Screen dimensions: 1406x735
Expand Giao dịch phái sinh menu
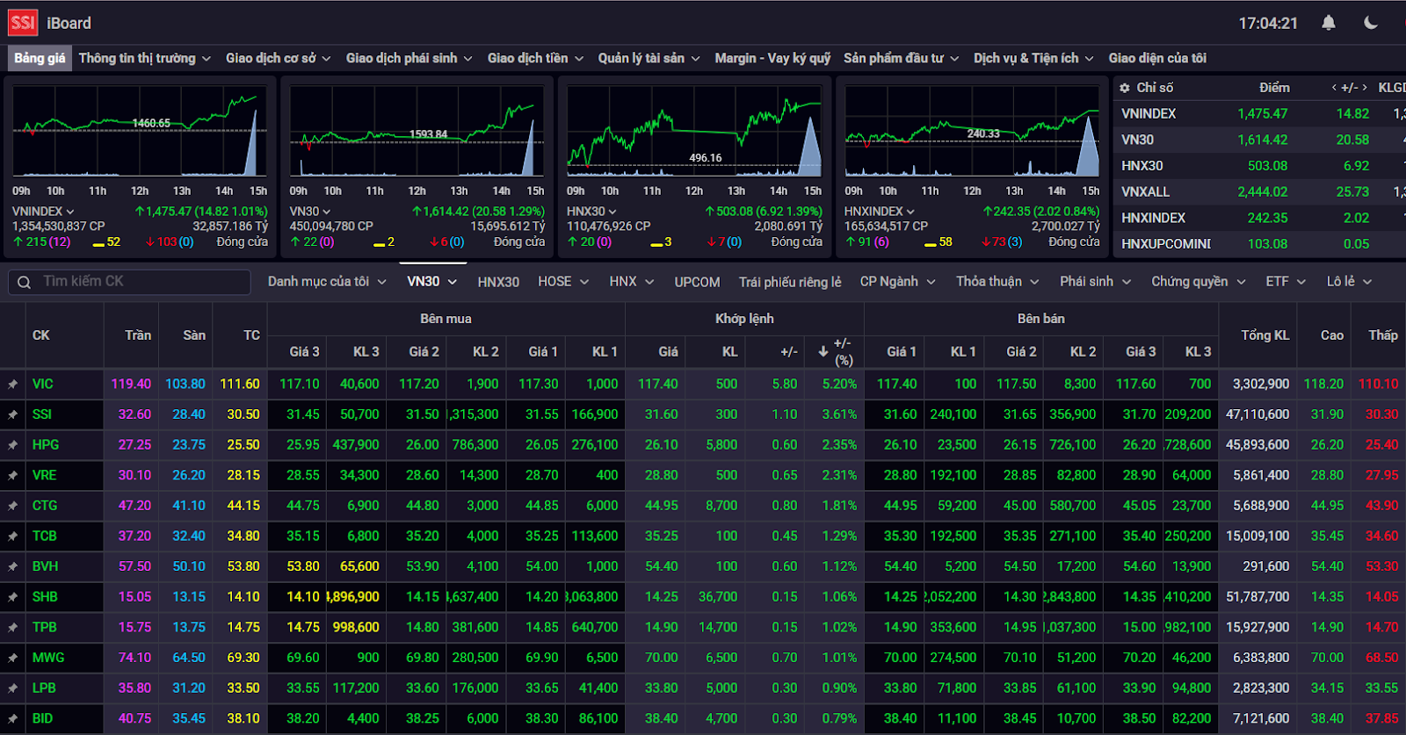[409, 58]
